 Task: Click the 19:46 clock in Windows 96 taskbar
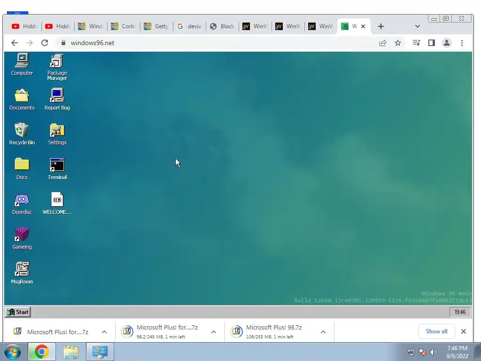(x=460, y=312)
